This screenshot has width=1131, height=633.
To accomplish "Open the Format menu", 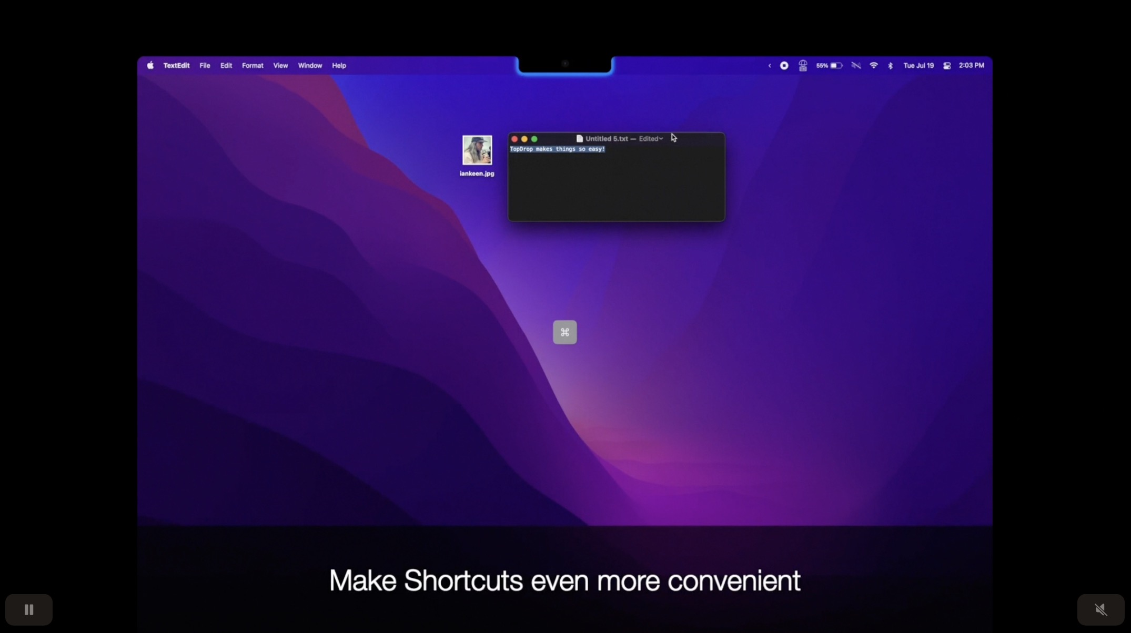I will 253,66.
